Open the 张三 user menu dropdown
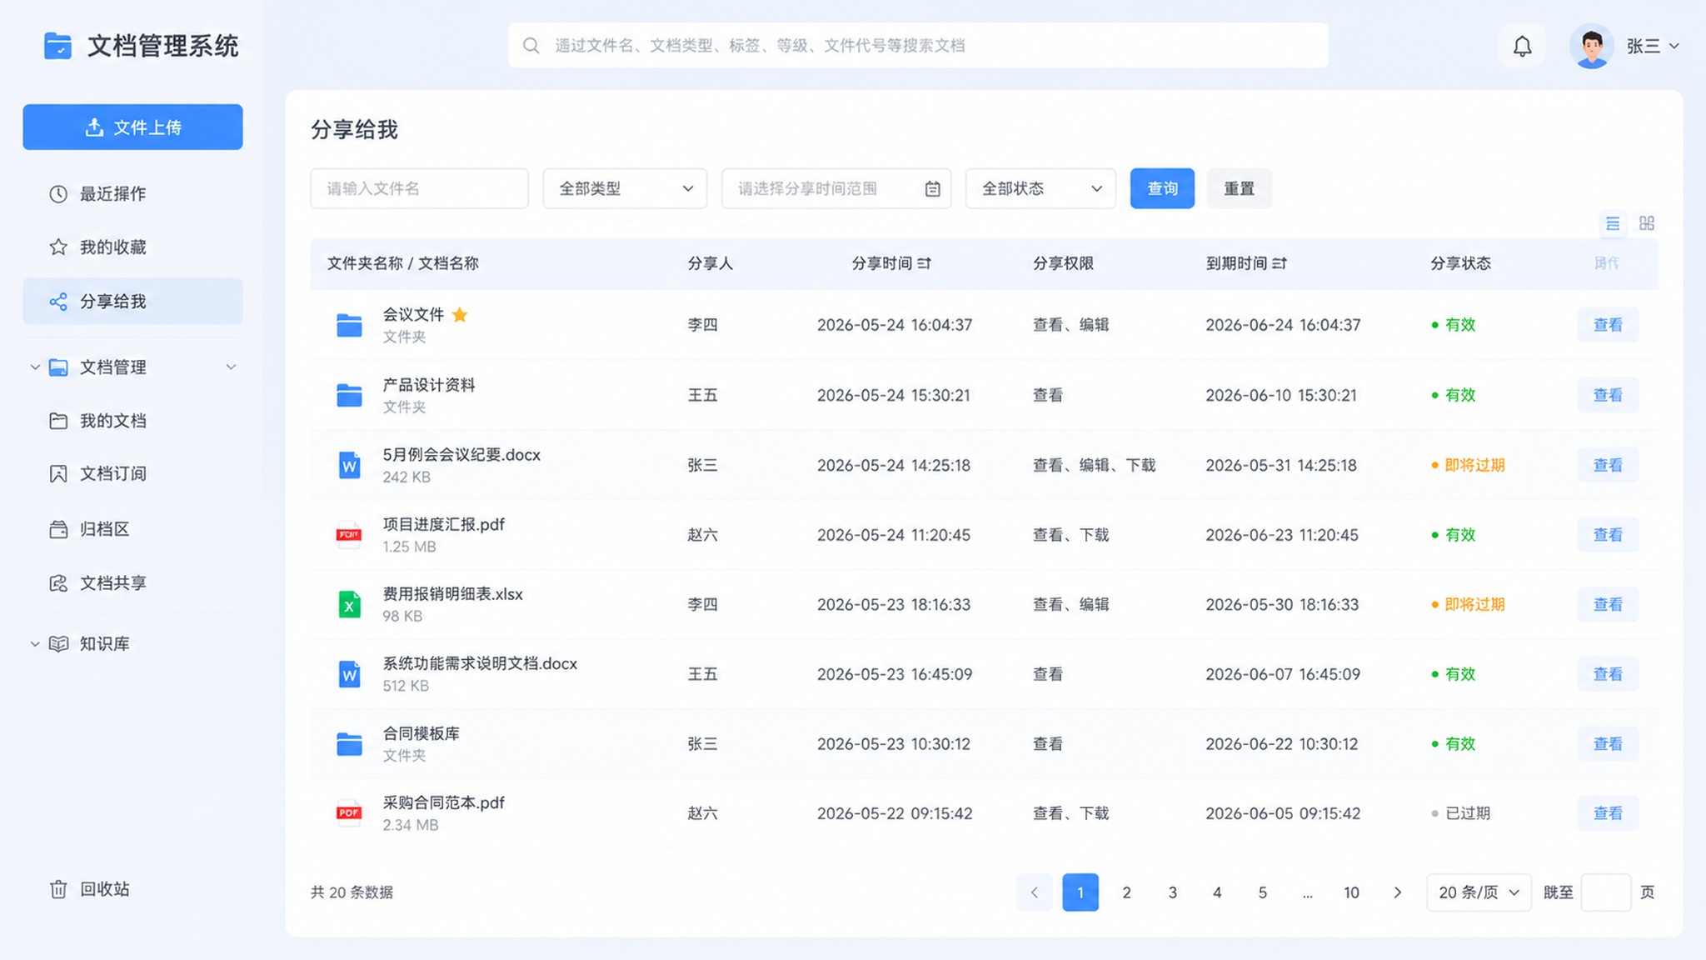The image size is (1706, 960). pos(1653,47)
